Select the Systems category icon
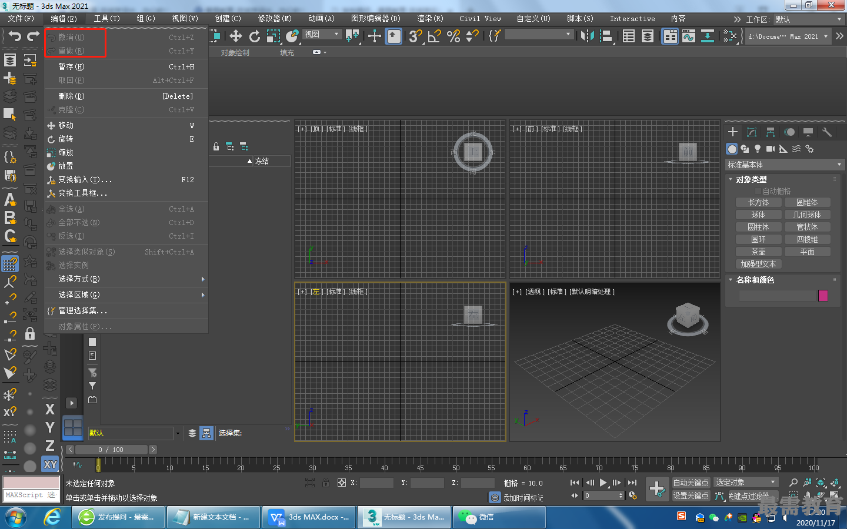The height and width of the screenshot is (529, 847). [809, 149]
